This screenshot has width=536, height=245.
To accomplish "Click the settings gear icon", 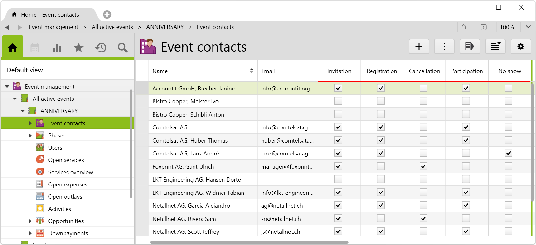I will [521, 47].
